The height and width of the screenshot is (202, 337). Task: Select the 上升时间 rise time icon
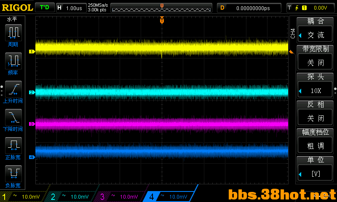(13, 89)
